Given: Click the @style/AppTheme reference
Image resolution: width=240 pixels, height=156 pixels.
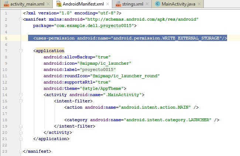Looking at the screenshot, I should (110, 89).
